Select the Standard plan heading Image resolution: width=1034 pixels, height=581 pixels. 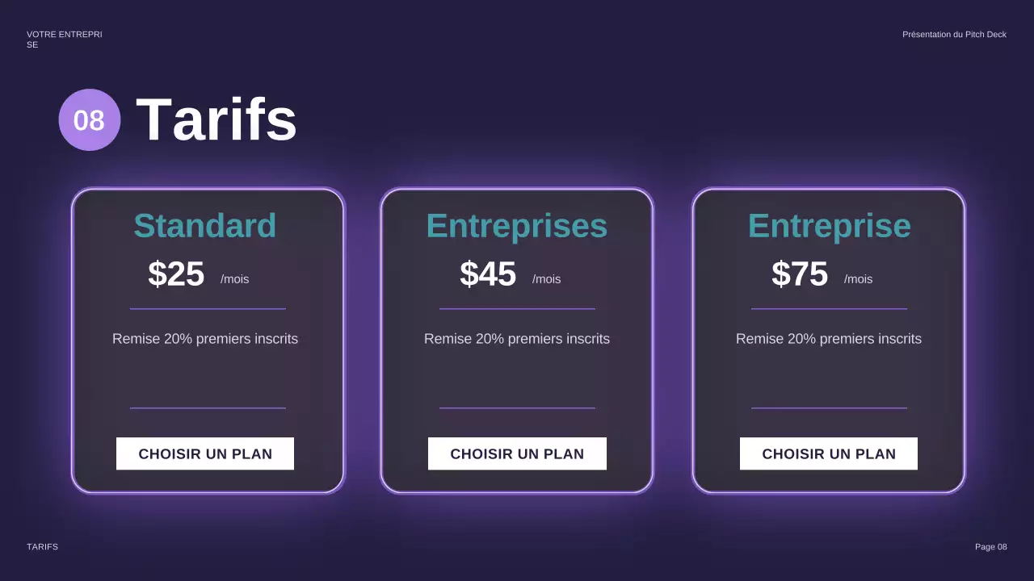click(x=205, y=226)
